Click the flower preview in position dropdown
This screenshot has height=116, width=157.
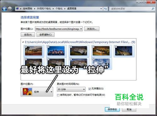click(x=27, y=92)
